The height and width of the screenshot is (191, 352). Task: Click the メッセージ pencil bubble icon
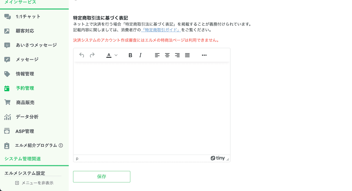[x=7, y=60]
